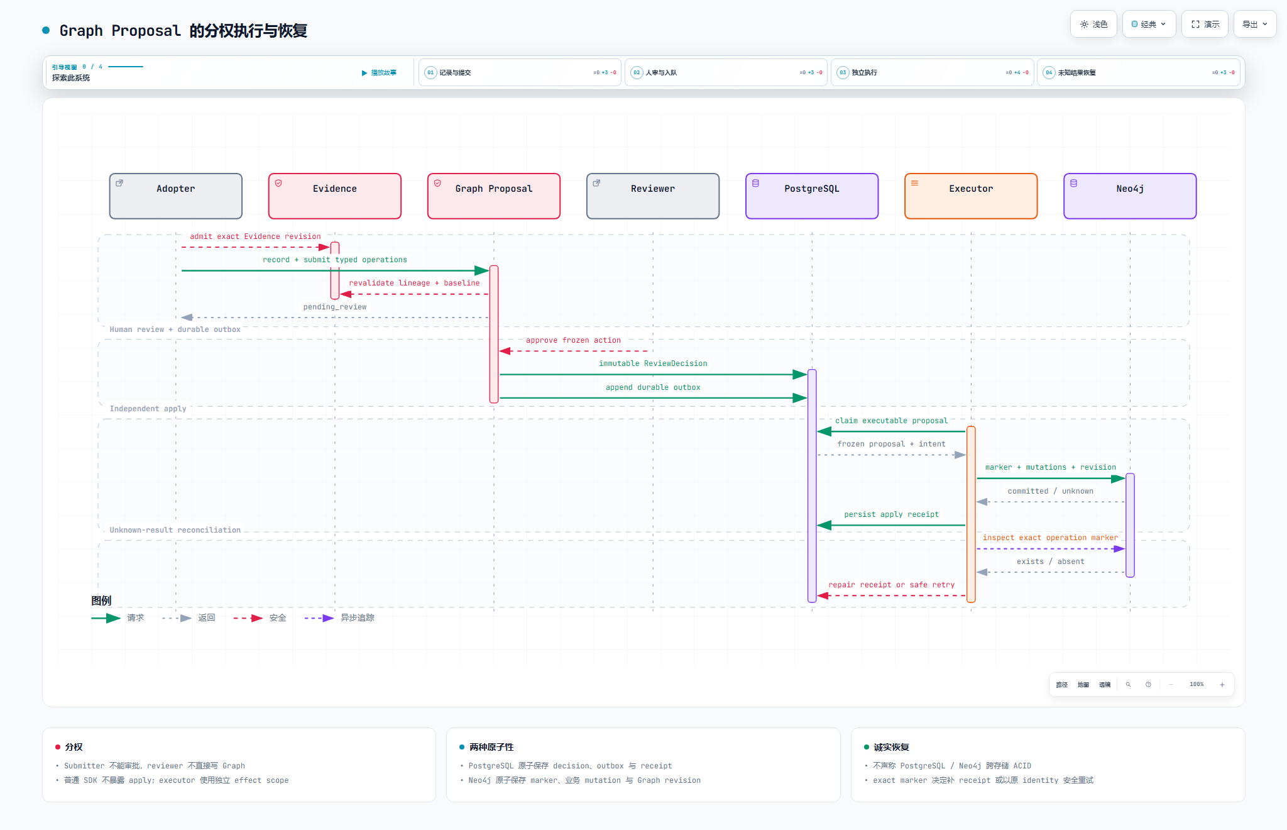Click the Adopter external-link icon
Screen dimensions: 1287x830
(119, 183)
